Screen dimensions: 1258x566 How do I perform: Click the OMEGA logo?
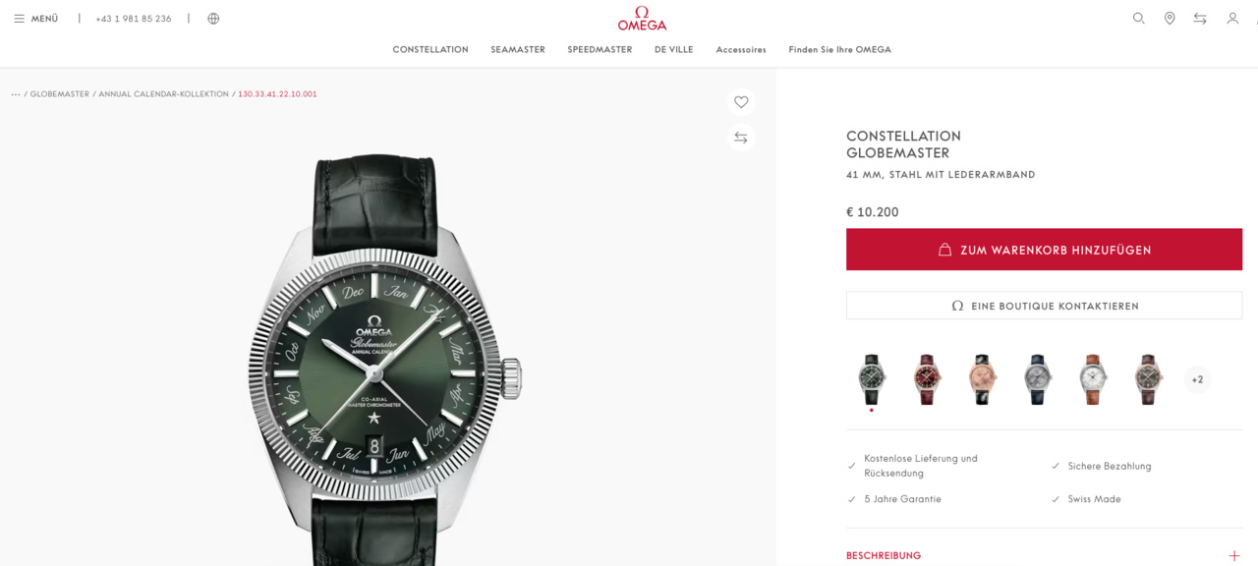point(642,19)
